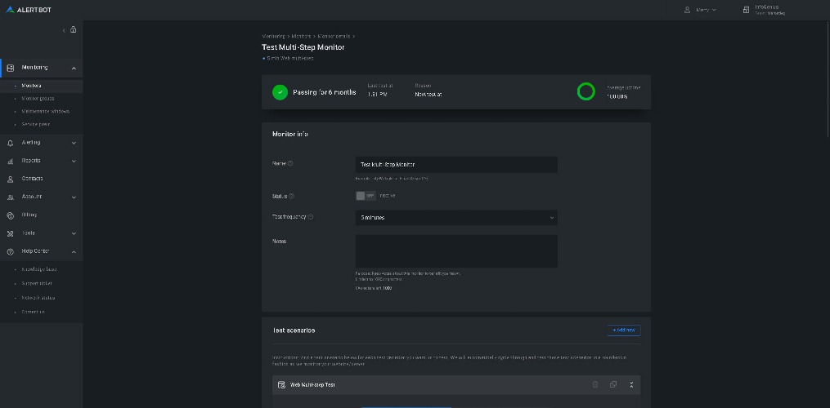Image resolution: width=830 pixels, height=408 pixels.
Task: Collapse the Web Multi-step Test row
Action: pos(631,384)
